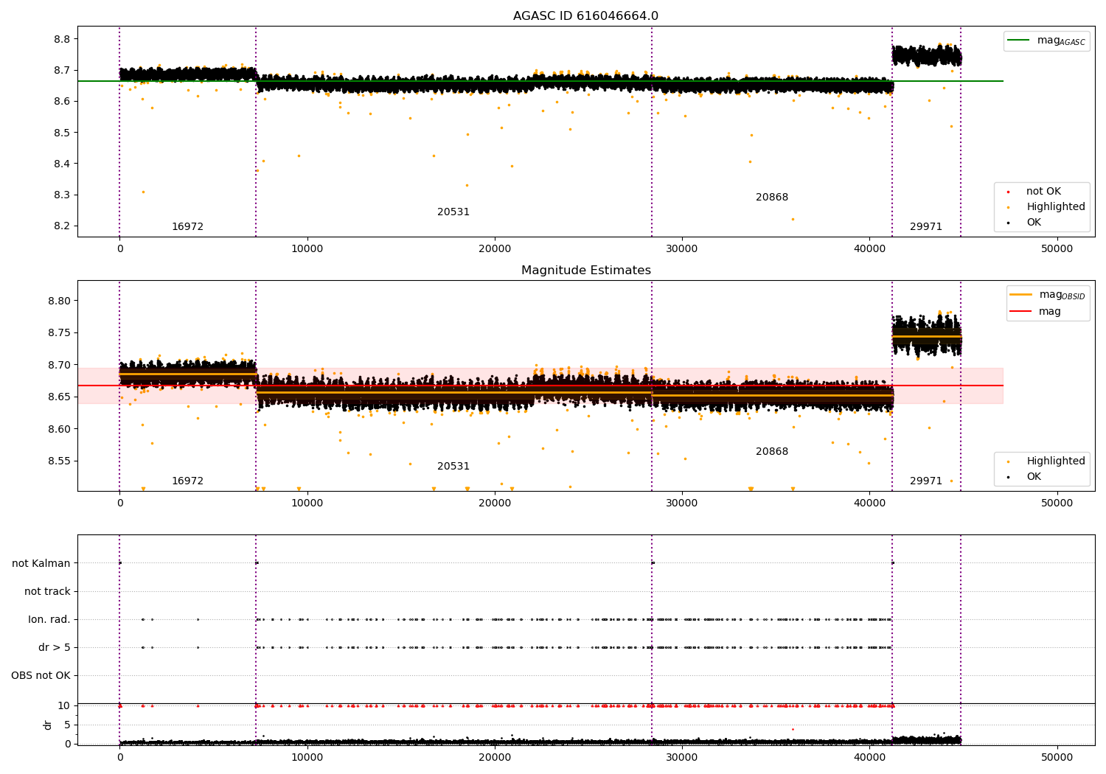The width and height of the screenshot is (1106, 774).
Task: Click obsid label 29971 in top plot
Action: click(x=926, y=227)
